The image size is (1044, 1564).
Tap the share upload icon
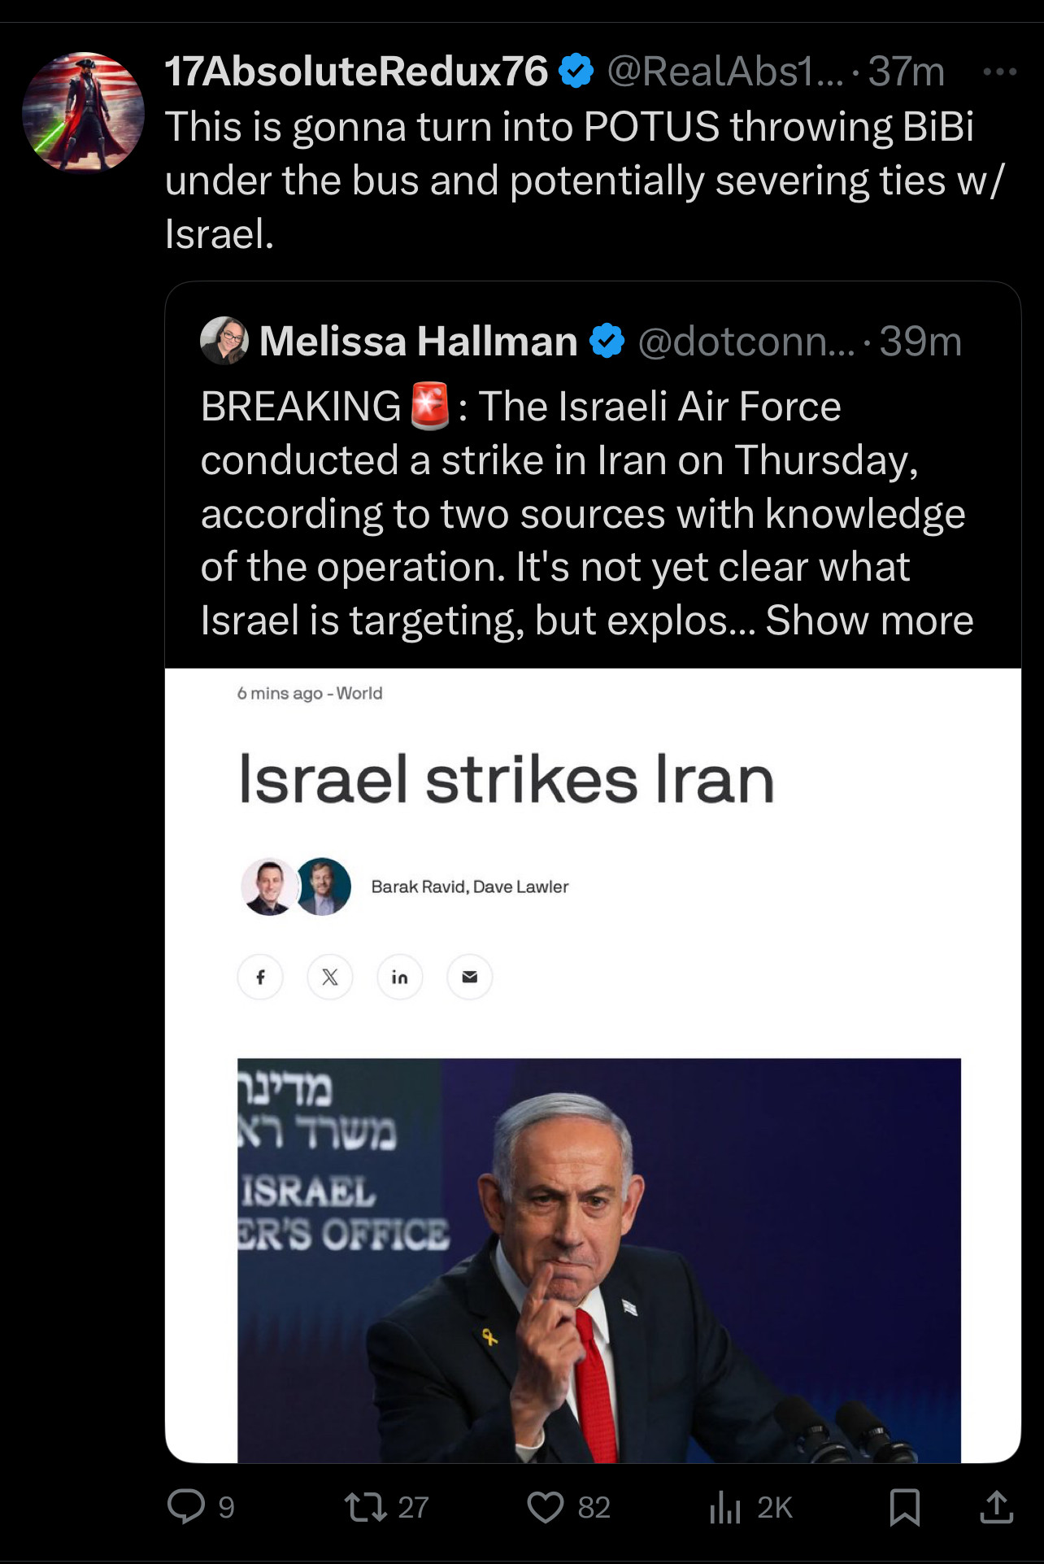[x=996, y=1506]
